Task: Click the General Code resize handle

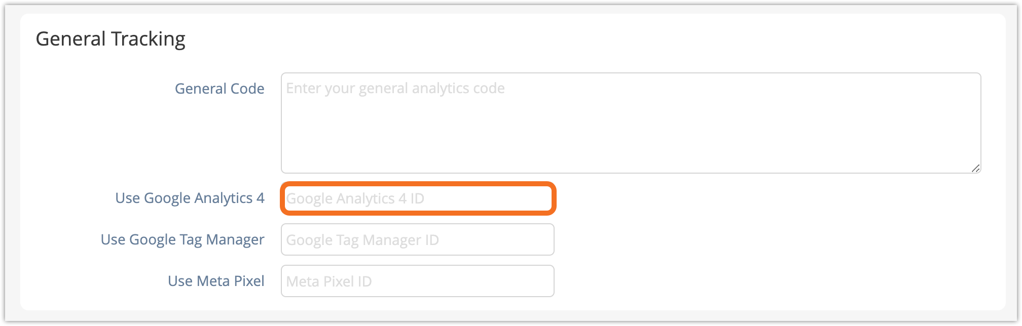Action: [975, 168]
